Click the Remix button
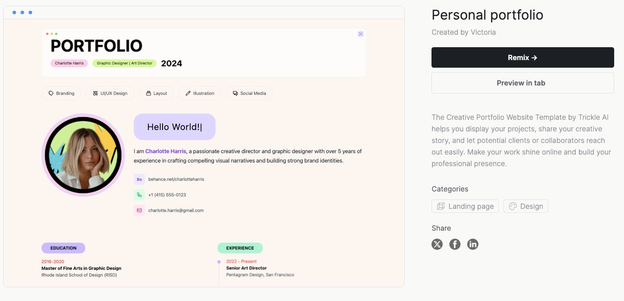Image resolution: width=624 pixels, height=301 pixels. click(x=523, y=57)
